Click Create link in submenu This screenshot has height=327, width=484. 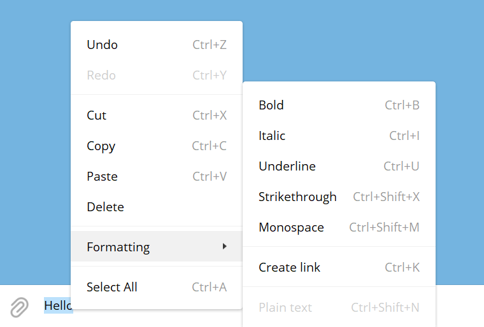pos(290,268)
